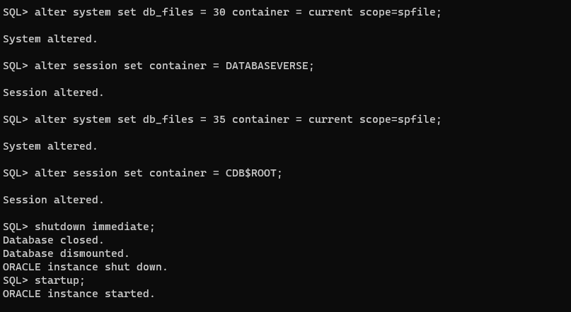The image size is (571, 312).
Task: Click 'System altered.' below the db_files = 35 command
Action: tap(50, 146)
